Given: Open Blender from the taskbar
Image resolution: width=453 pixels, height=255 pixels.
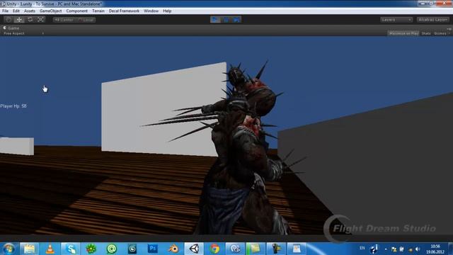Looking at the screenshot, I should [x=173, y=249].
